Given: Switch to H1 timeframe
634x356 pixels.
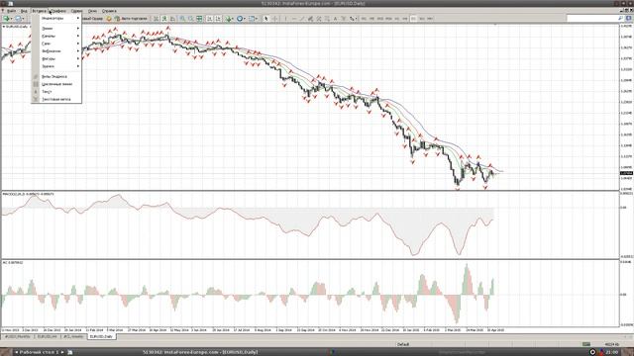Looking at the screenshot, I should pos(397,18).
